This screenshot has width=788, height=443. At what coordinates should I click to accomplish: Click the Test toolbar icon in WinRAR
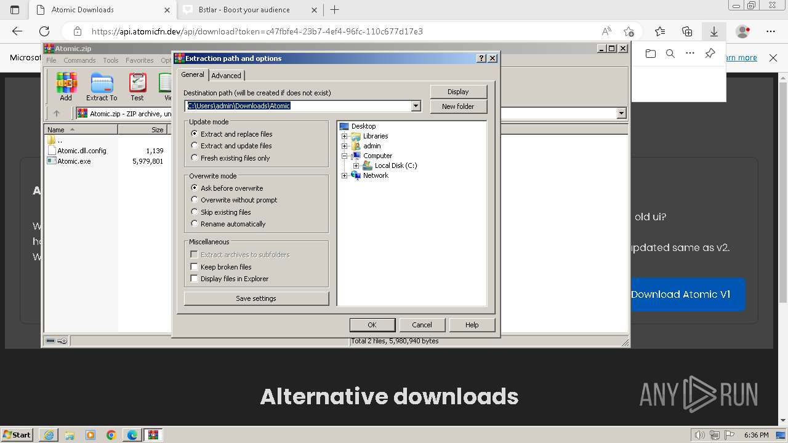pyautogui.click(x=137, y=87)
